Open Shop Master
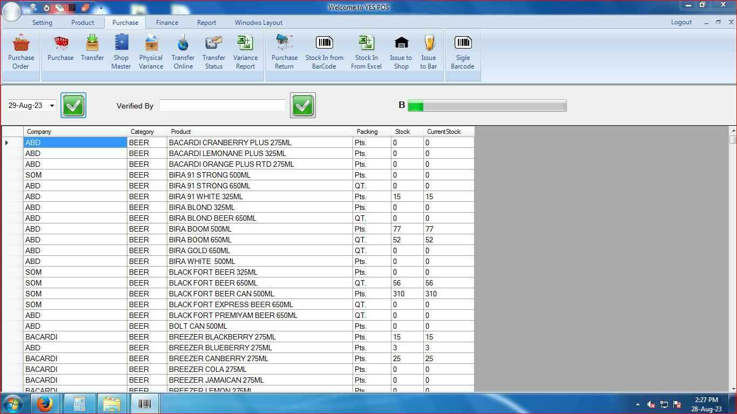 (x=121, y=51)
